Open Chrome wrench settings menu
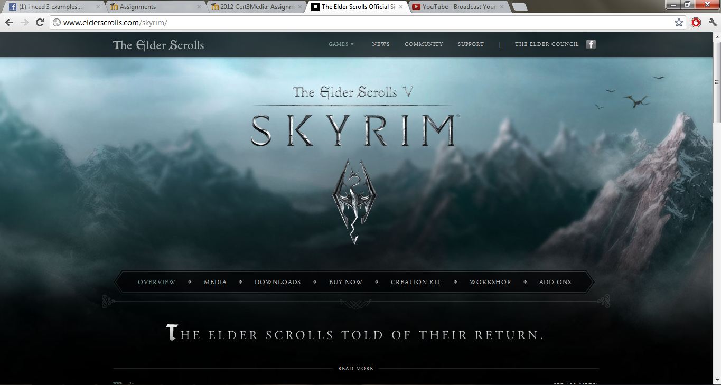 [x=712, y=23]
